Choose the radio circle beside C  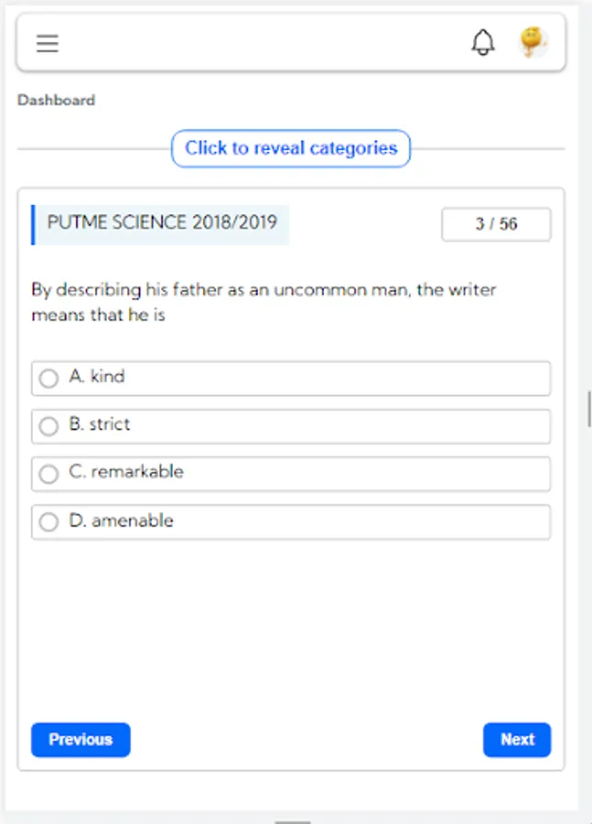coord(48,473)
